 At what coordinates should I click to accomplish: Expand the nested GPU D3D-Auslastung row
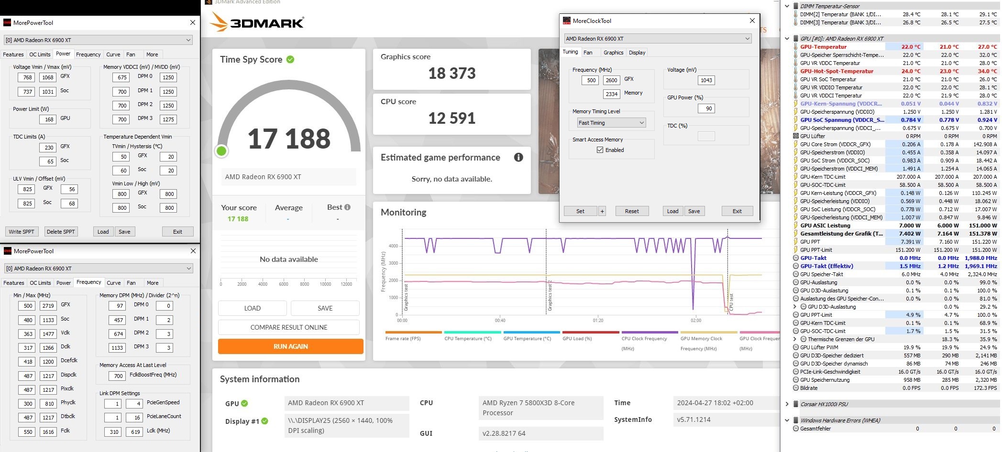click(x=795, y=307)
